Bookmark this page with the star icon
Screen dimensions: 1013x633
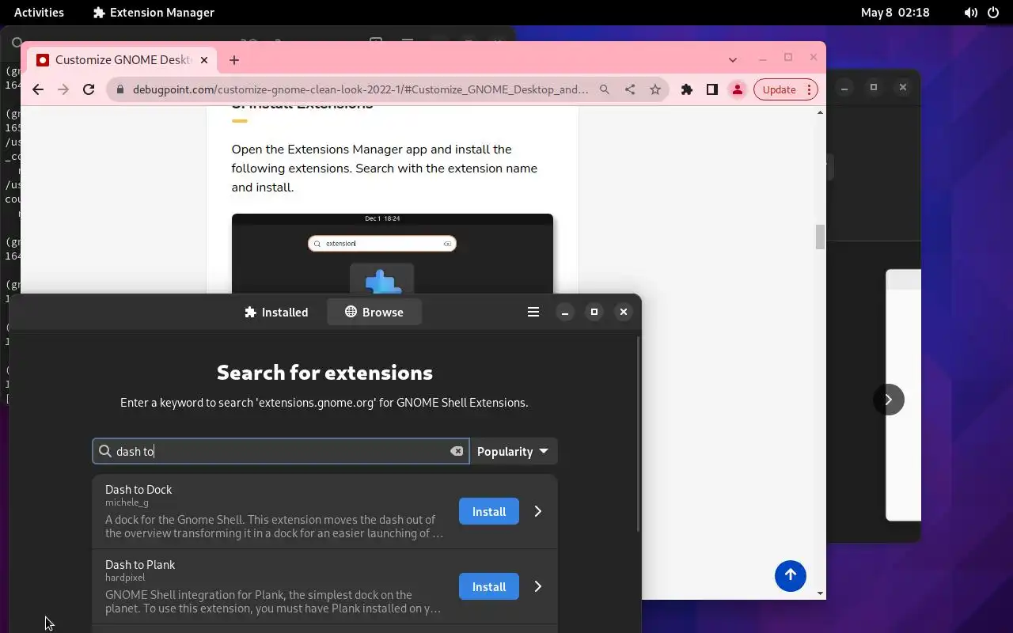(655, 89)
